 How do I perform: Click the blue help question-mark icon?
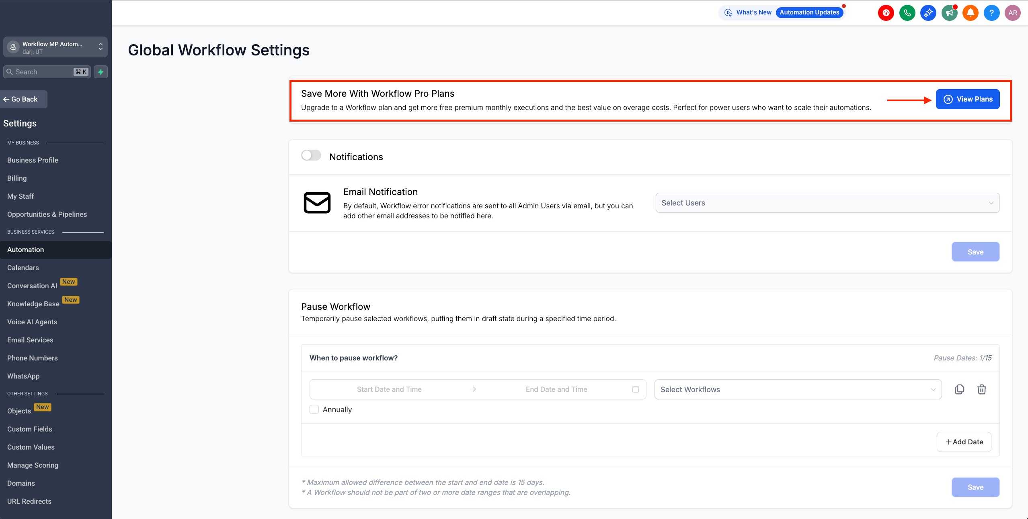coord(991,13)
